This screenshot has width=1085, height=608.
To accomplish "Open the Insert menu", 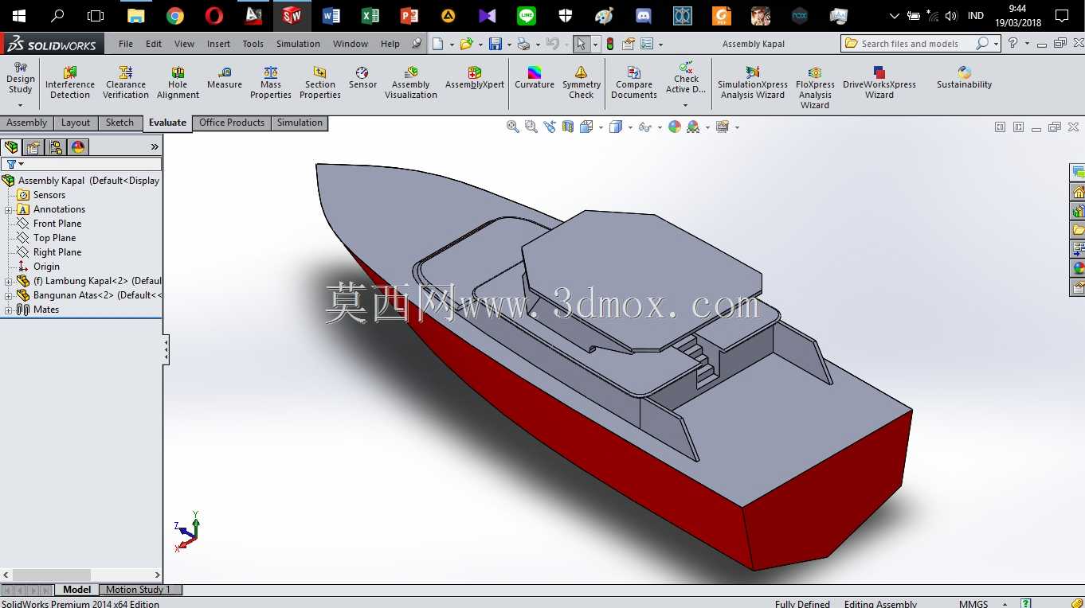I will pos(218,44).
